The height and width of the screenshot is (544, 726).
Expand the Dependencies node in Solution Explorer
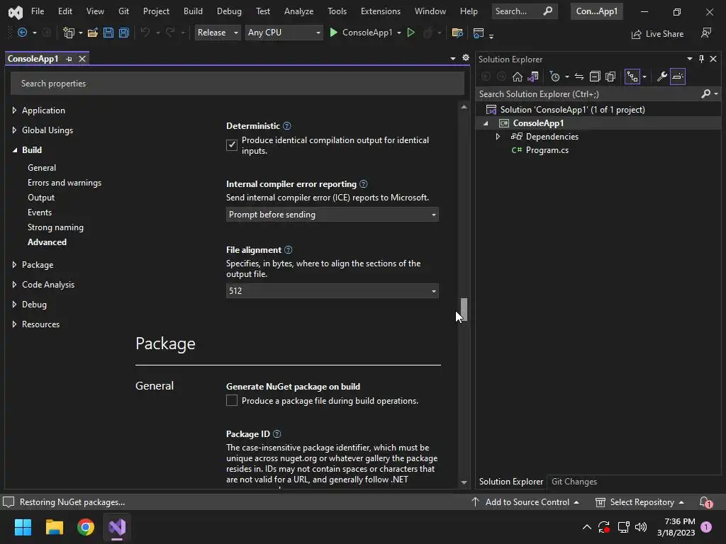498,137
